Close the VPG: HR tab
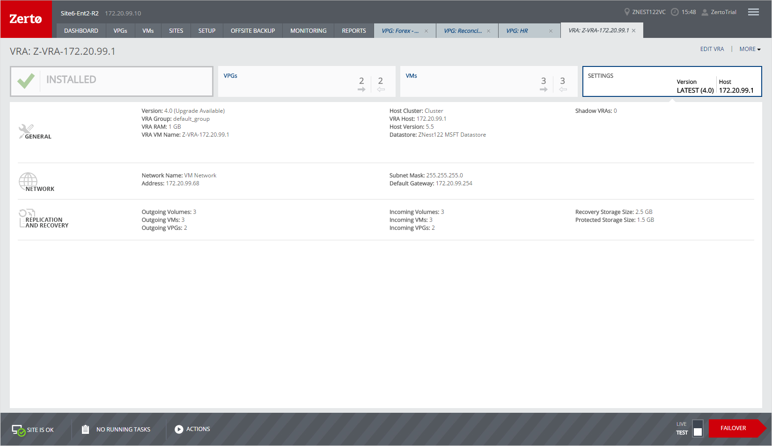The width and height of the screenshot is (772, 446). click(551, 31)
